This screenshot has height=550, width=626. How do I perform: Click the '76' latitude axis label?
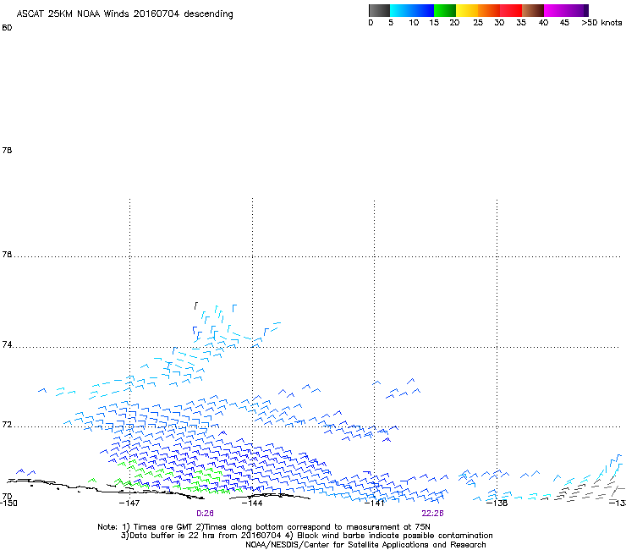pos(7,255)
